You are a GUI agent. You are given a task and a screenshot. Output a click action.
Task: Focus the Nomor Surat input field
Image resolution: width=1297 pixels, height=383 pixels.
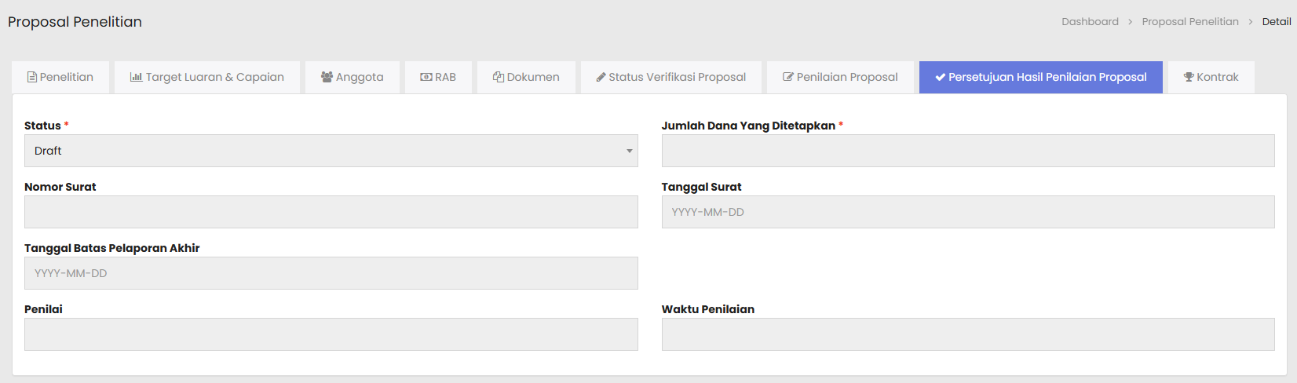[331, 212]
